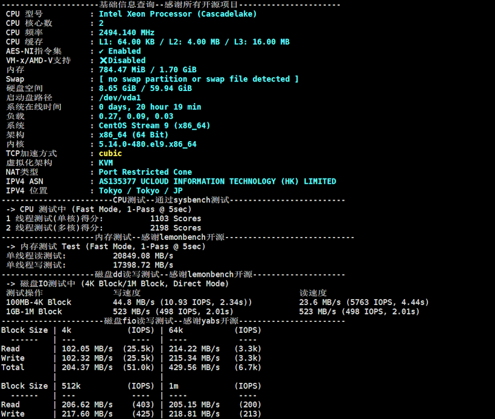Select the kernel version 5.14.0-480.el9.x86_64
The height and width of the screenshot is (419, 495).
point(147,144)
